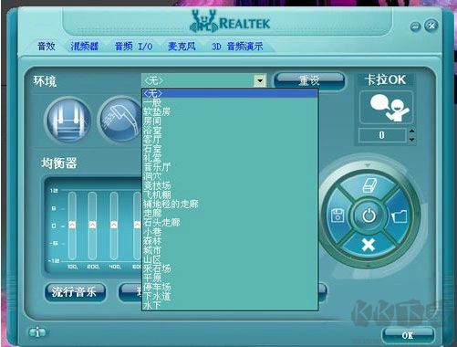Choose 礼堂 from the environment list

(x=230, y=158)
